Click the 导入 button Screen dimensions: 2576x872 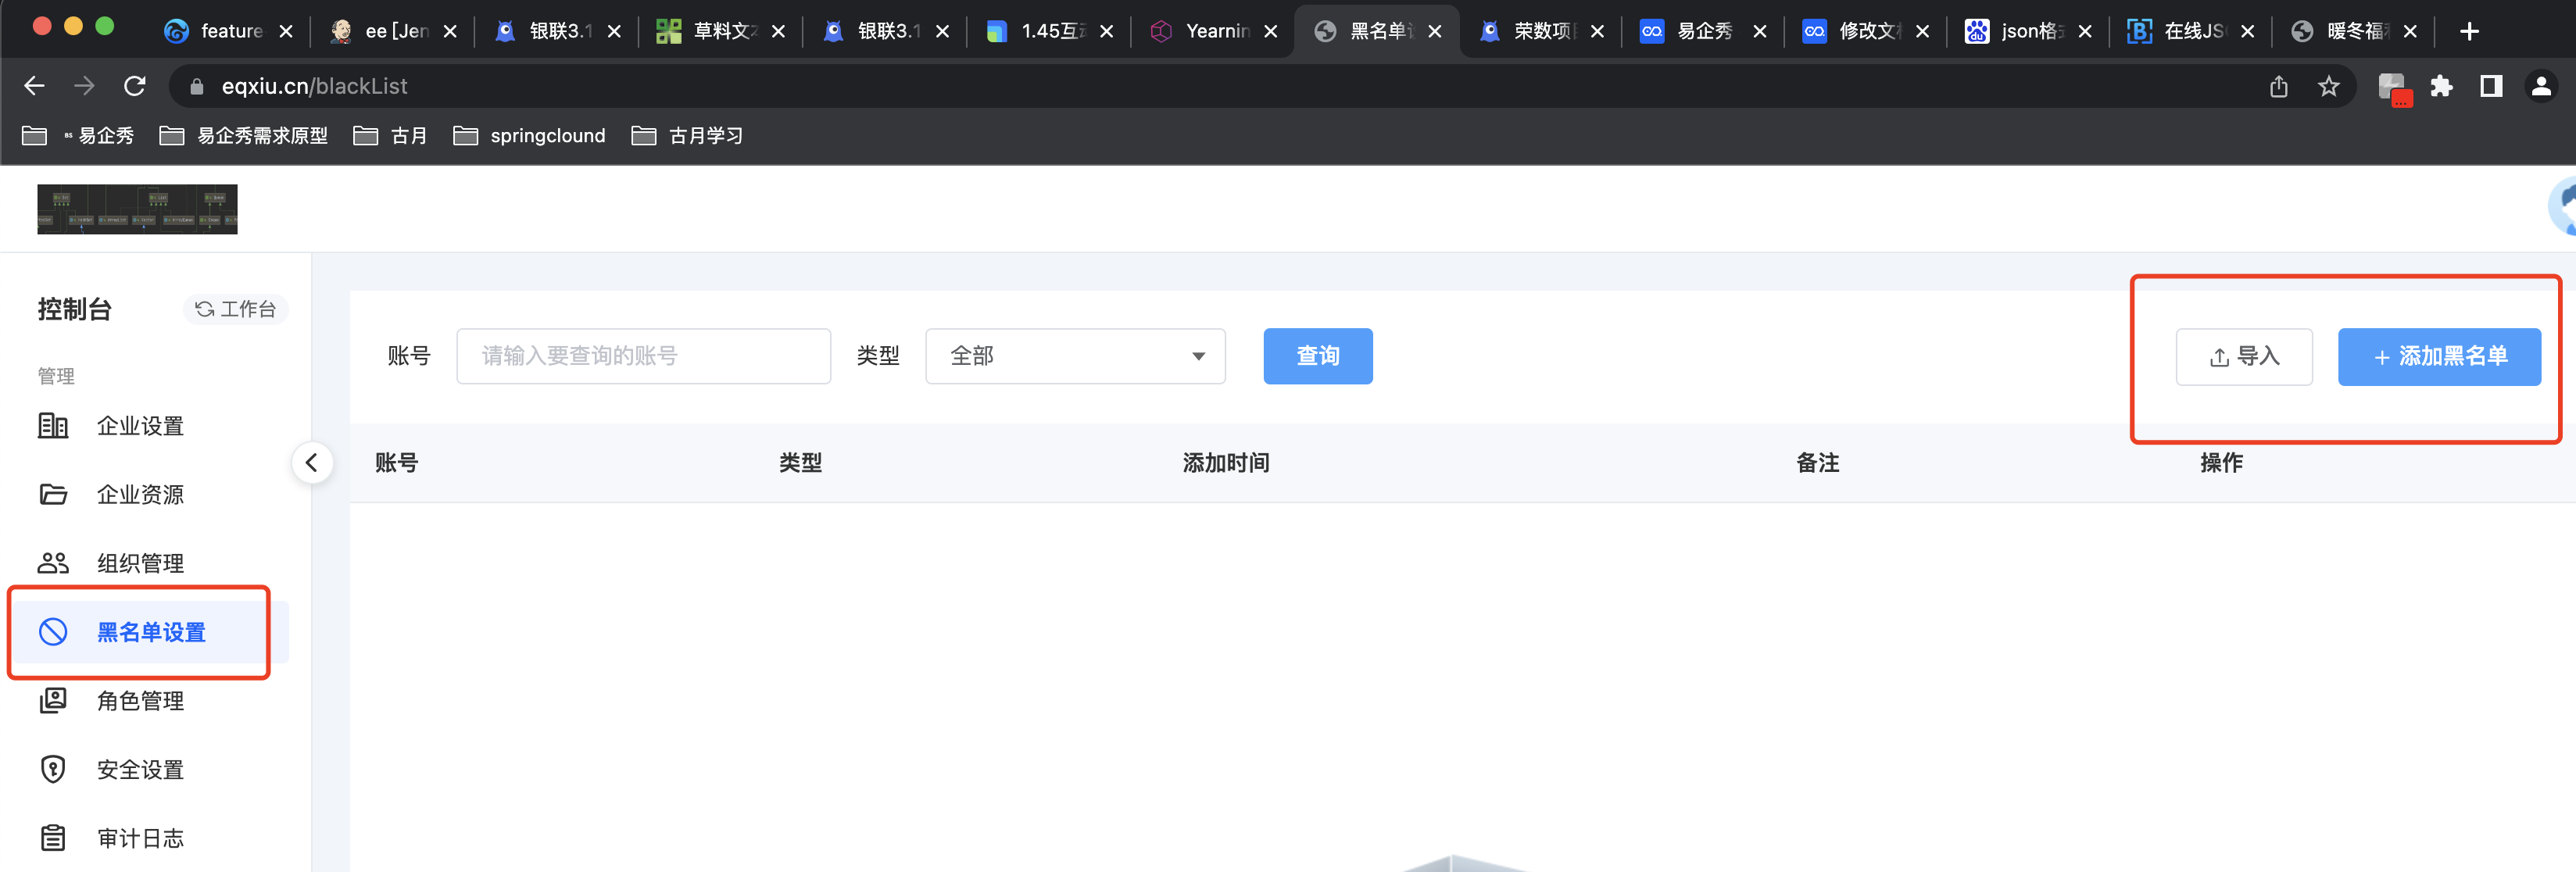[2243, 357]
